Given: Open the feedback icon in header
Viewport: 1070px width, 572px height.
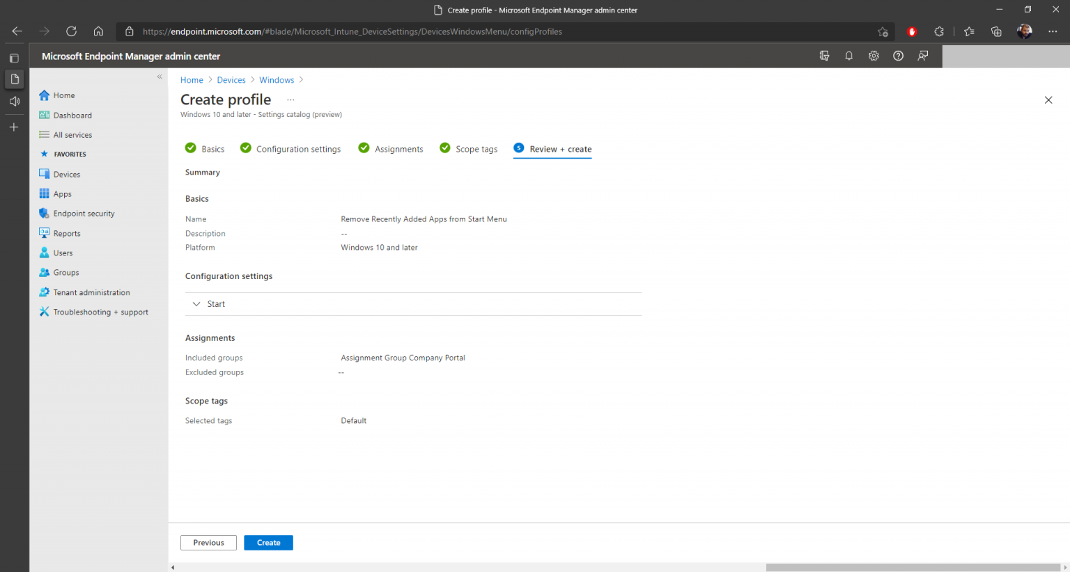Looking at the screenshot, I should pyautogui.click(x=923, y=56).
